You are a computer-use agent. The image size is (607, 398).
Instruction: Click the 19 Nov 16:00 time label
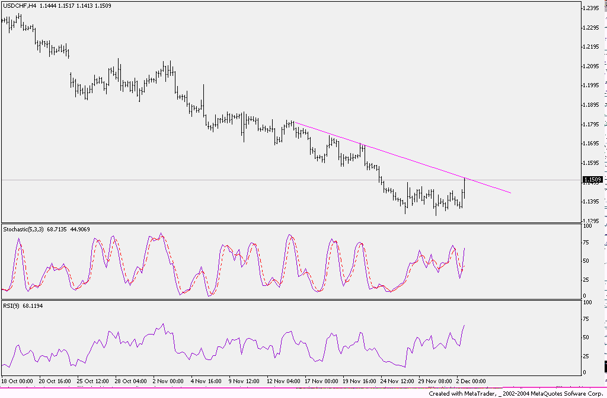(359, 381)
